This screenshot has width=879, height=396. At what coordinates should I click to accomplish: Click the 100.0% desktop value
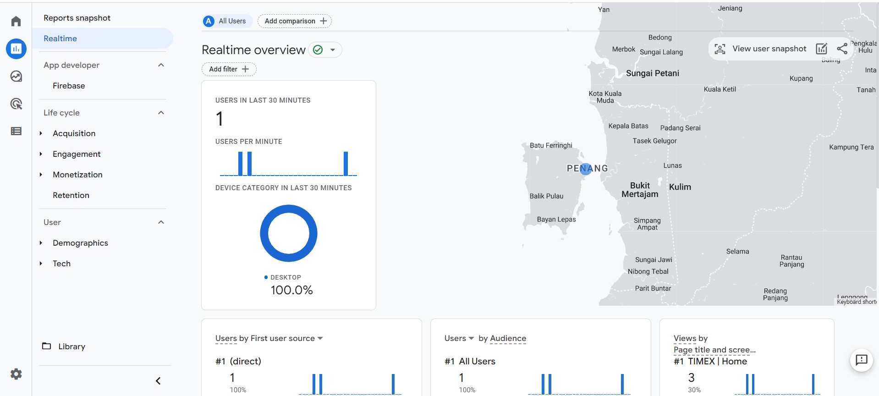pyautogui.click(x=291, y=290)
